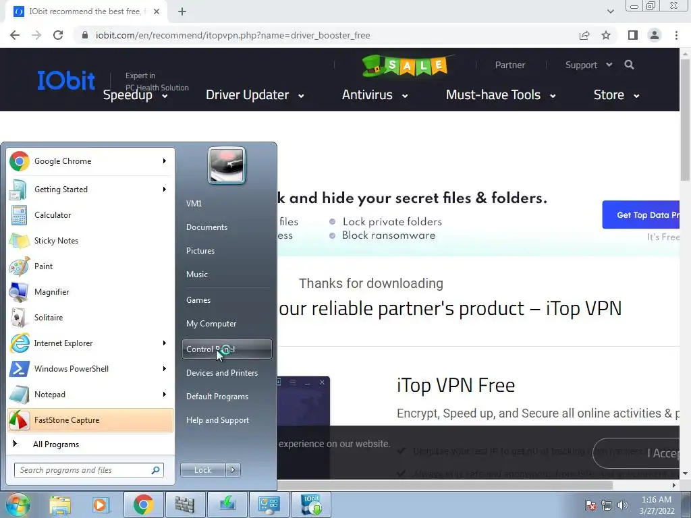Open Control Panel from Start menu
Image resolution: width=691 pixels, height=518 pixels.
click(227, 349)
